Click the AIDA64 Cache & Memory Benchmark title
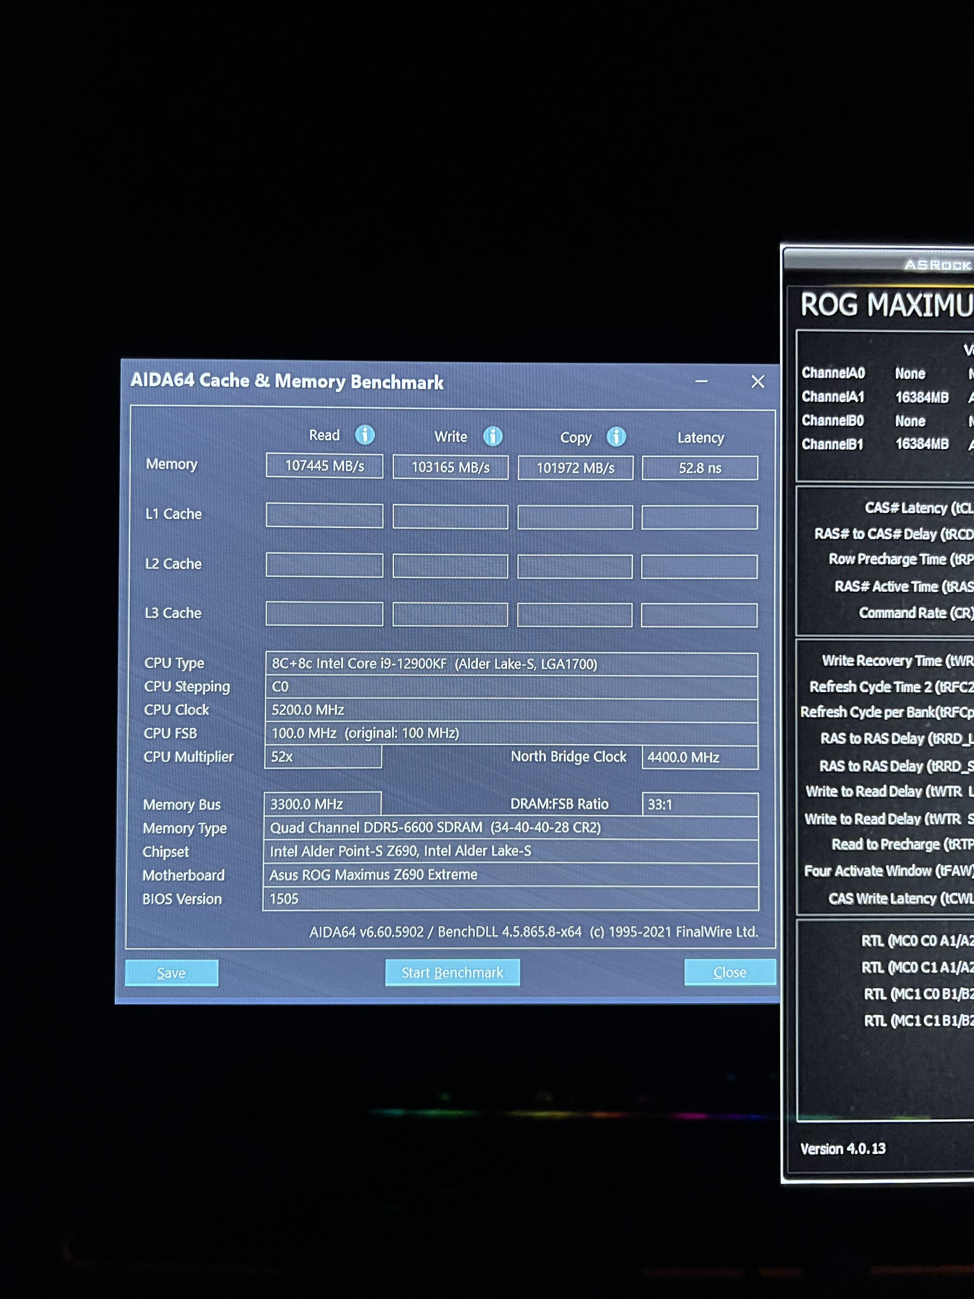The width and height of the screenshot is (974, 1299). click(x=287, y=381)
